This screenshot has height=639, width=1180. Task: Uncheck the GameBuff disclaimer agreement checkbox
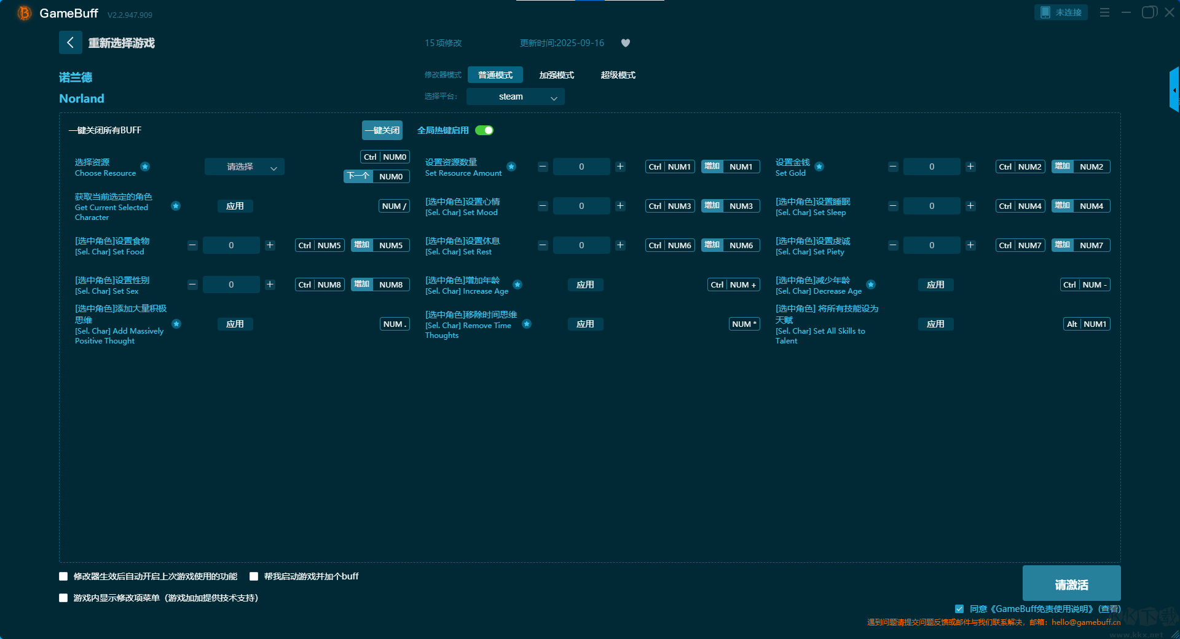click(x=959, y=609)
